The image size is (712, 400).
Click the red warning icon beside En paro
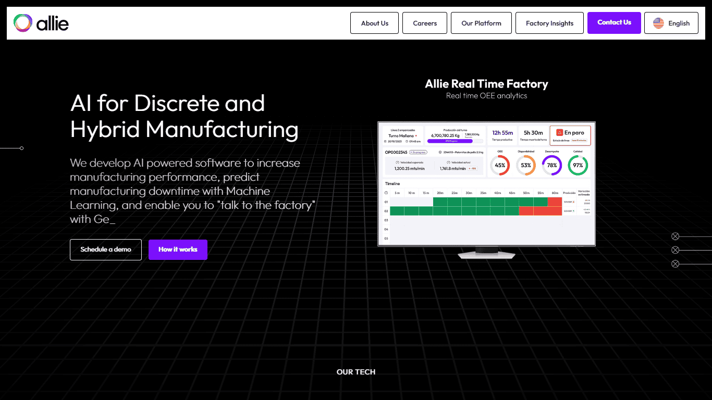pos(559,133)
